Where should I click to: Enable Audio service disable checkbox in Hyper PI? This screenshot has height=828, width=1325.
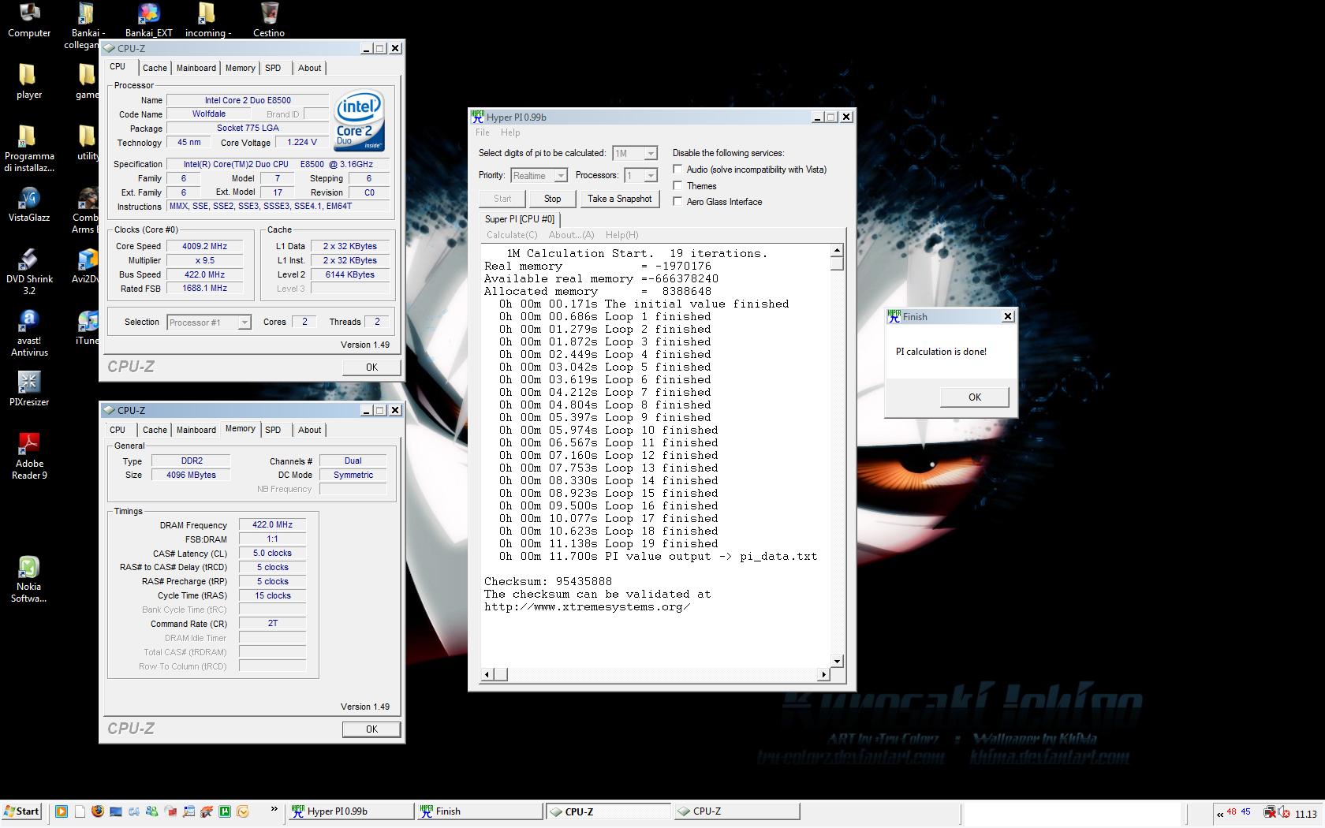677,170
